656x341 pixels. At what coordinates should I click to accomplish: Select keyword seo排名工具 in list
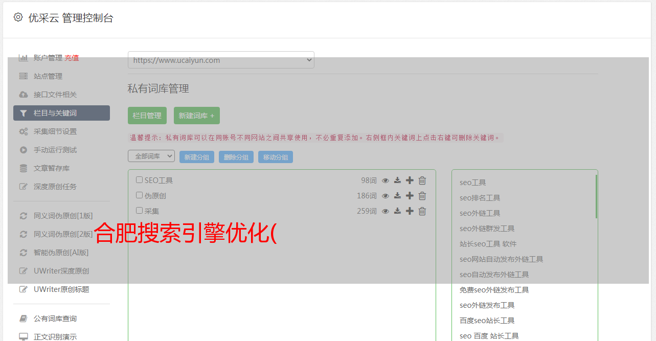coord(480,198)
